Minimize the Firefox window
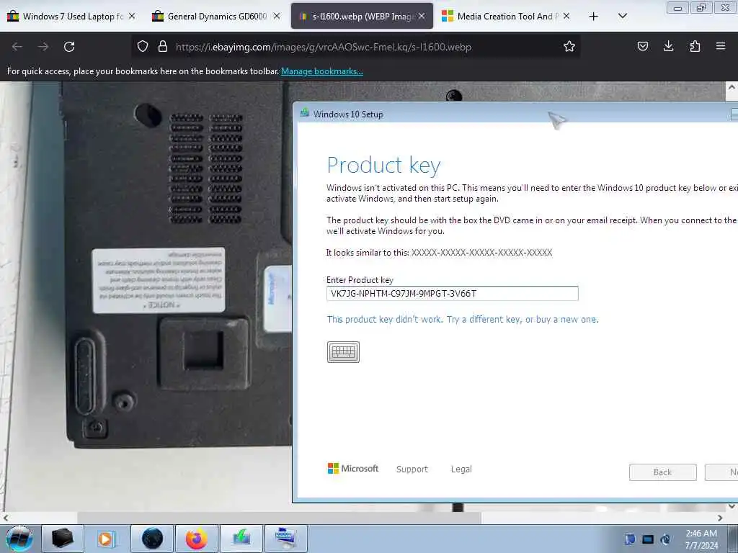 (677, 7)
